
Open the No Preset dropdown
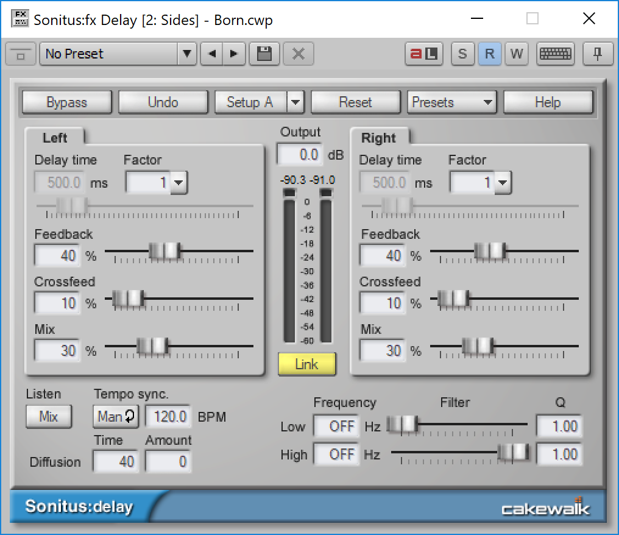coord(187,54)
